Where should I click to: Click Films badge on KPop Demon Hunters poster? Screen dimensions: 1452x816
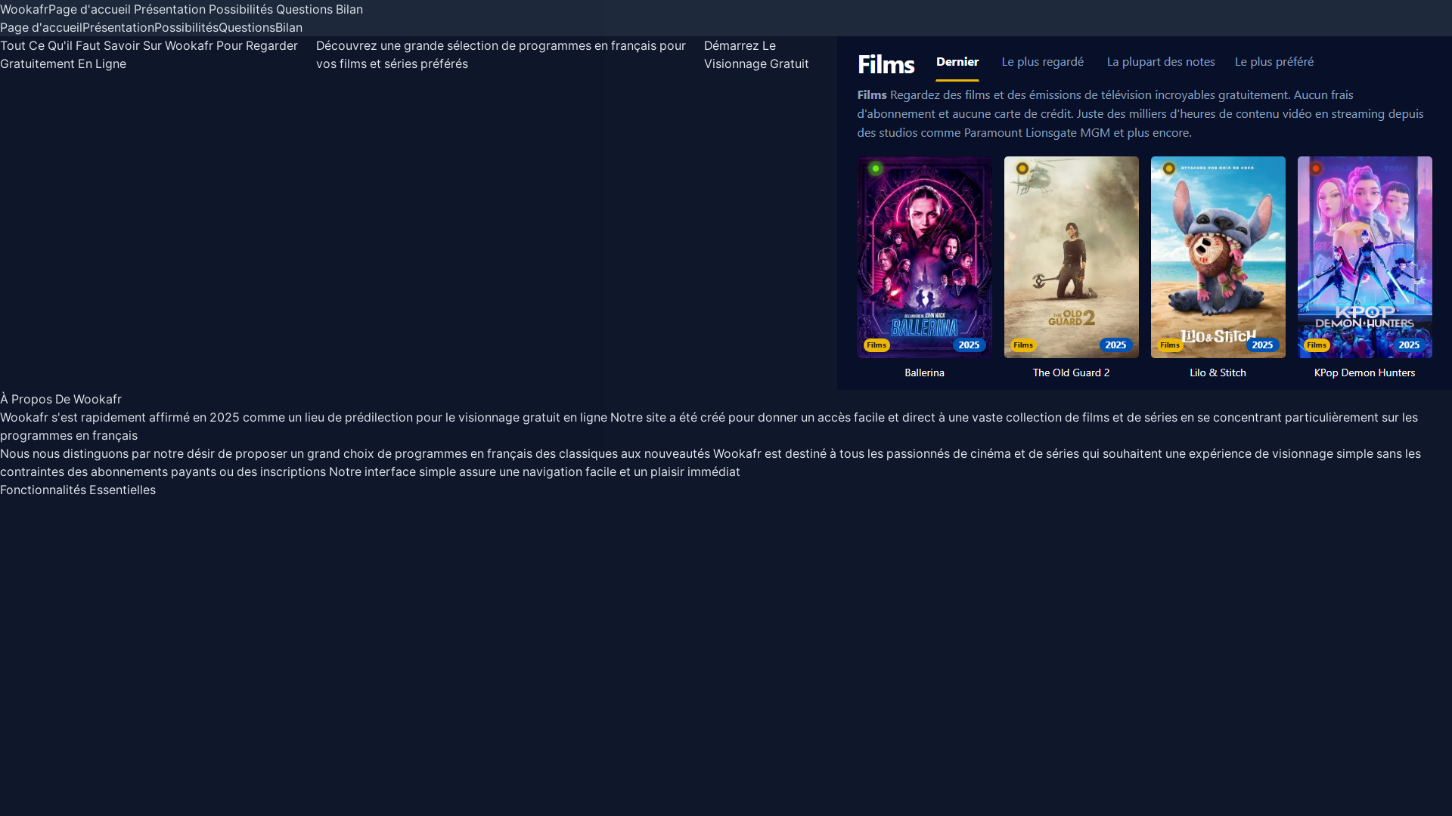pos(1317,345)
